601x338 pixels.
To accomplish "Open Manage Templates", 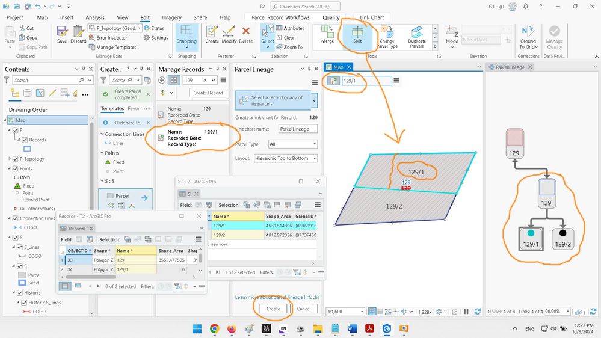I will pos(112,47).
